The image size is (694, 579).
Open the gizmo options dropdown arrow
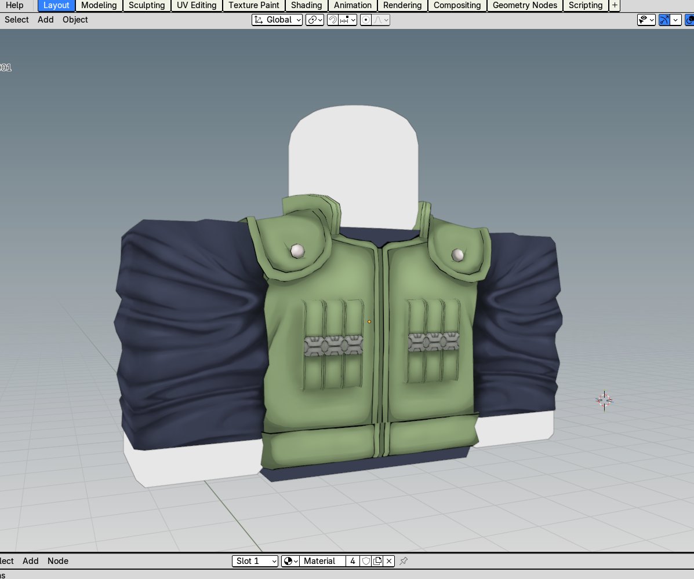[675, 20]
